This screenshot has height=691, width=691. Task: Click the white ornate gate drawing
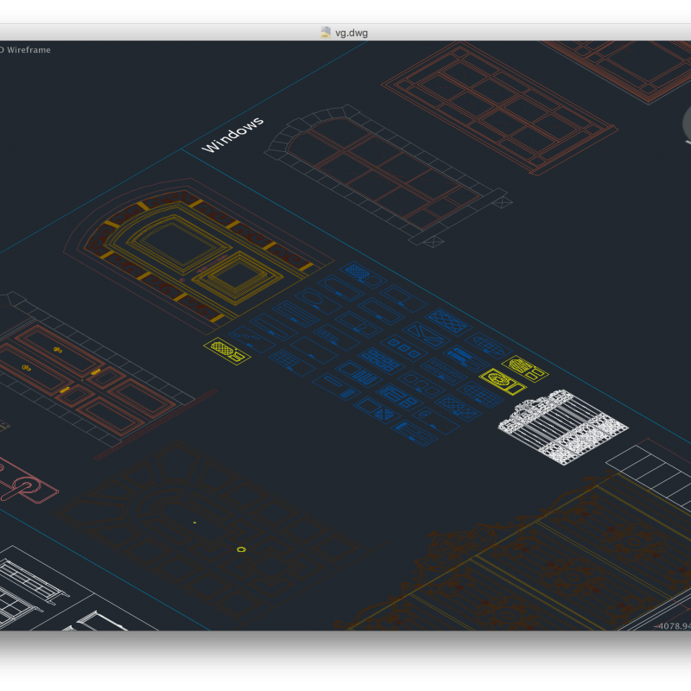[x=557, y=428]
